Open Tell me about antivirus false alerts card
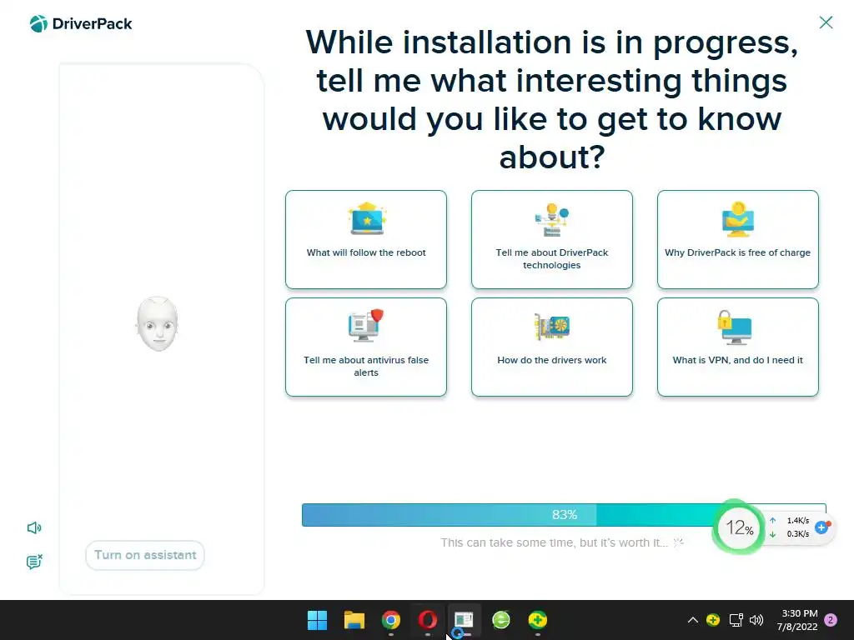The width and height of the screenshot is (854, 640). (366, 347)
